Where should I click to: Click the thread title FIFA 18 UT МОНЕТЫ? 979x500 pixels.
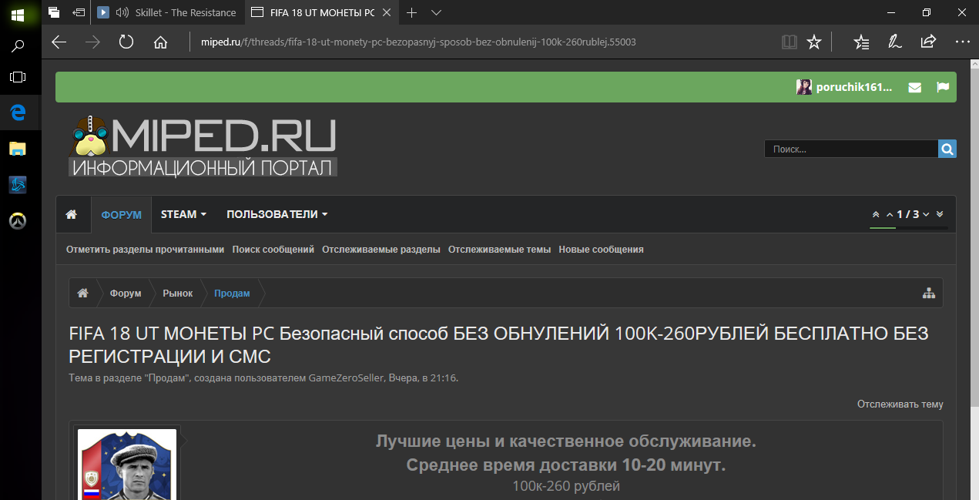point(499,345)
